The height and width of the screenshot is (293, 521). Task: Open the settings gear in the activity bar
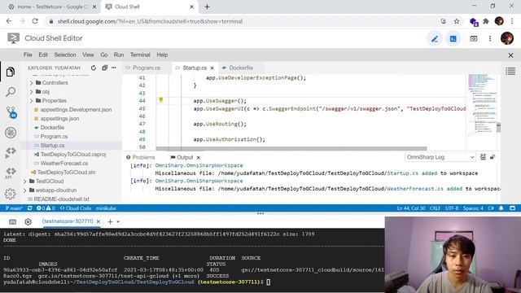pyautogui.click(x=10, y=194)
